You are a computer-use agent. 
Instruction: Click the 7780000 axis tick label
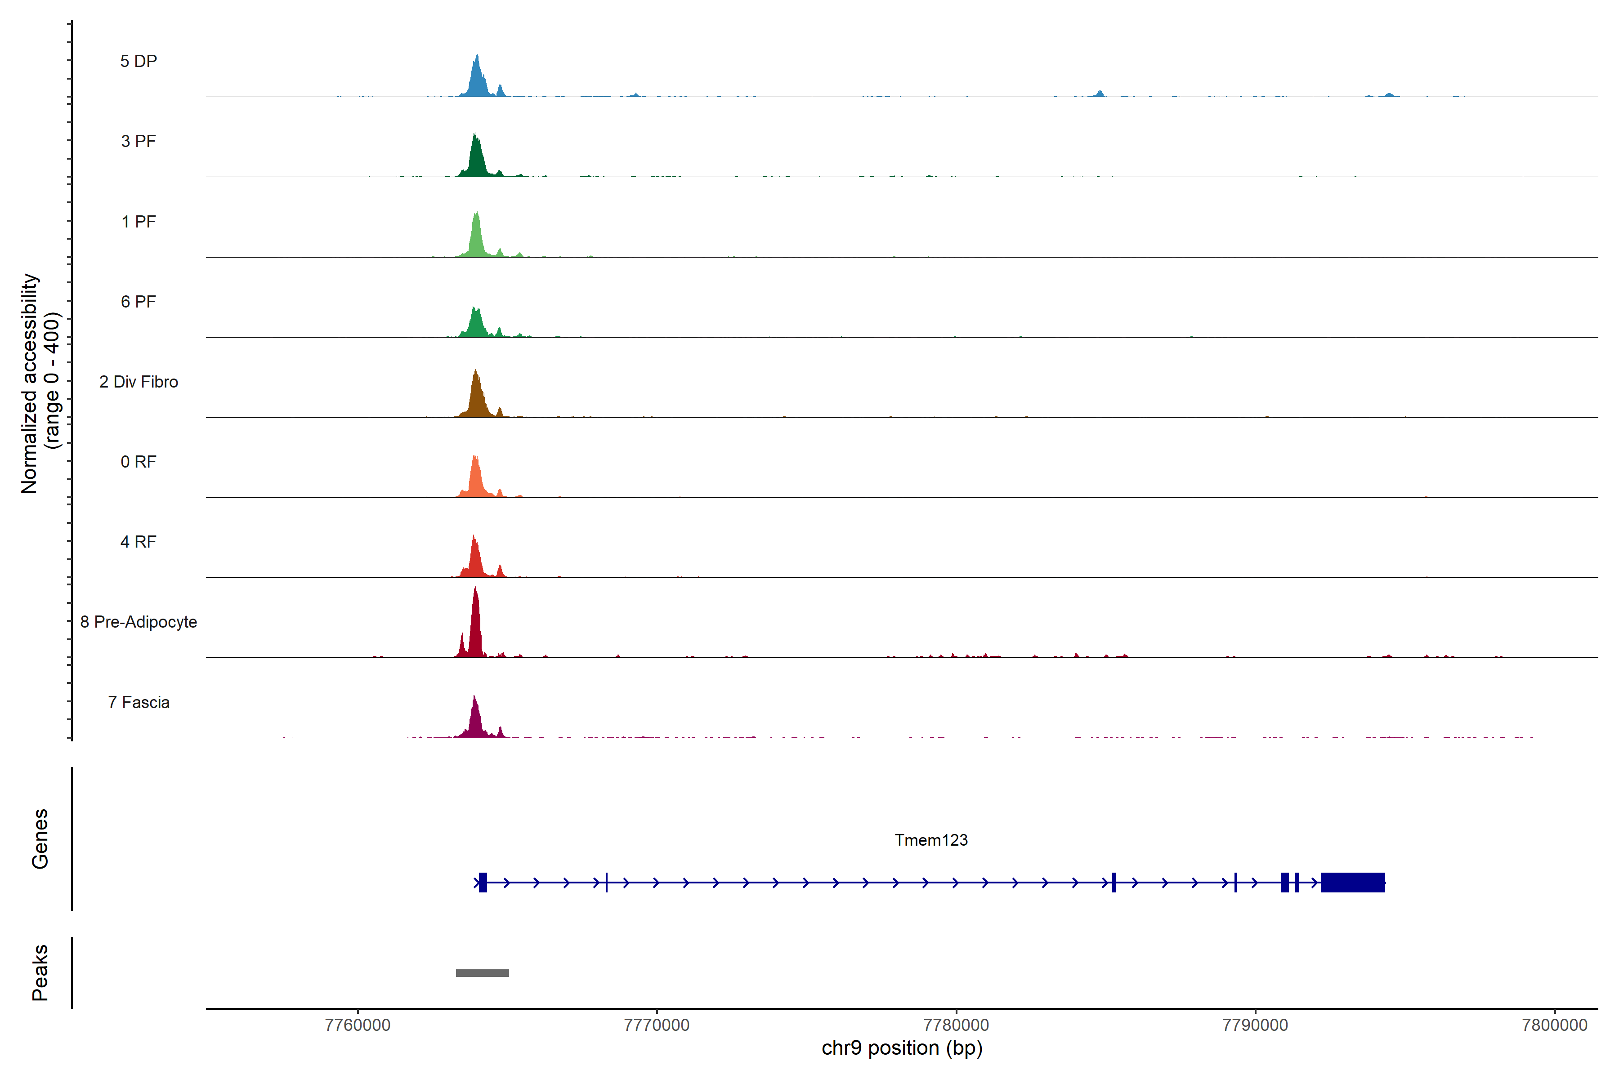coord(955,1025)
